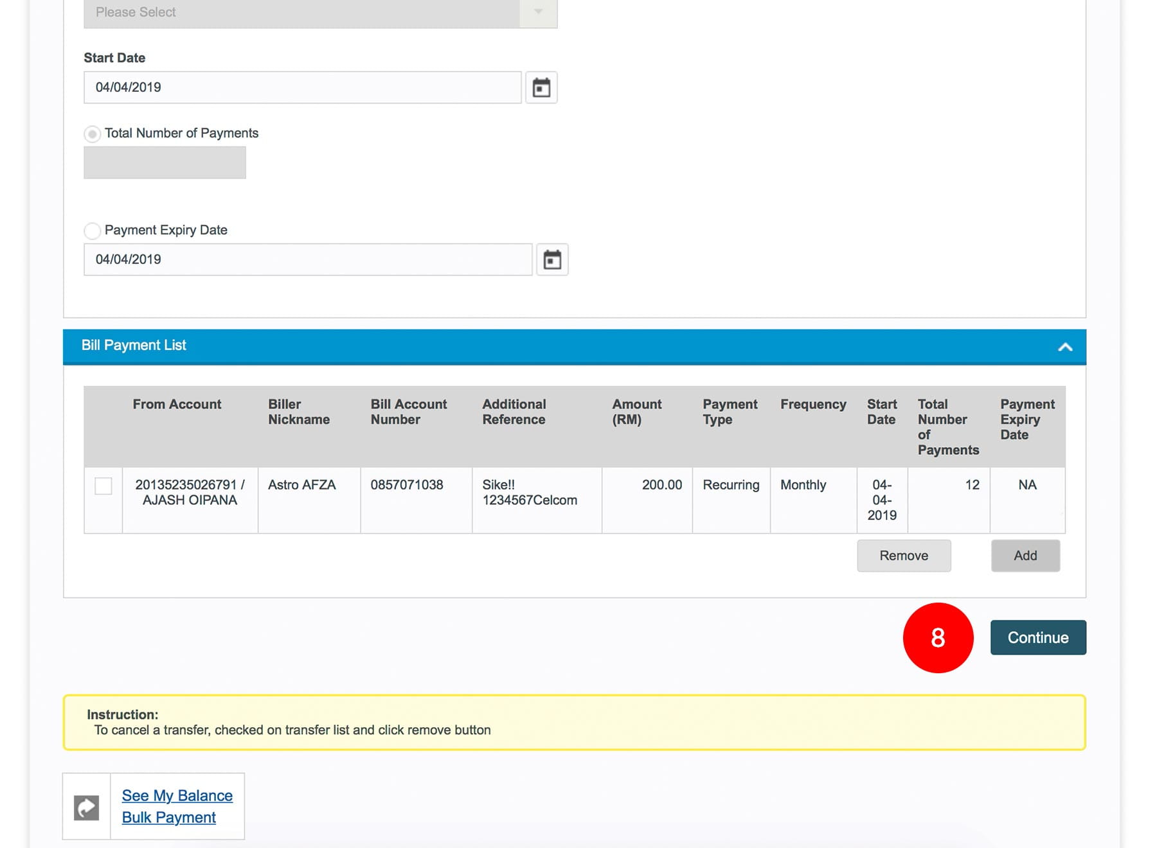Click the dropdown arrow on the Please Select field
This screenshot has width=1157, height=848.
(538, 12)
